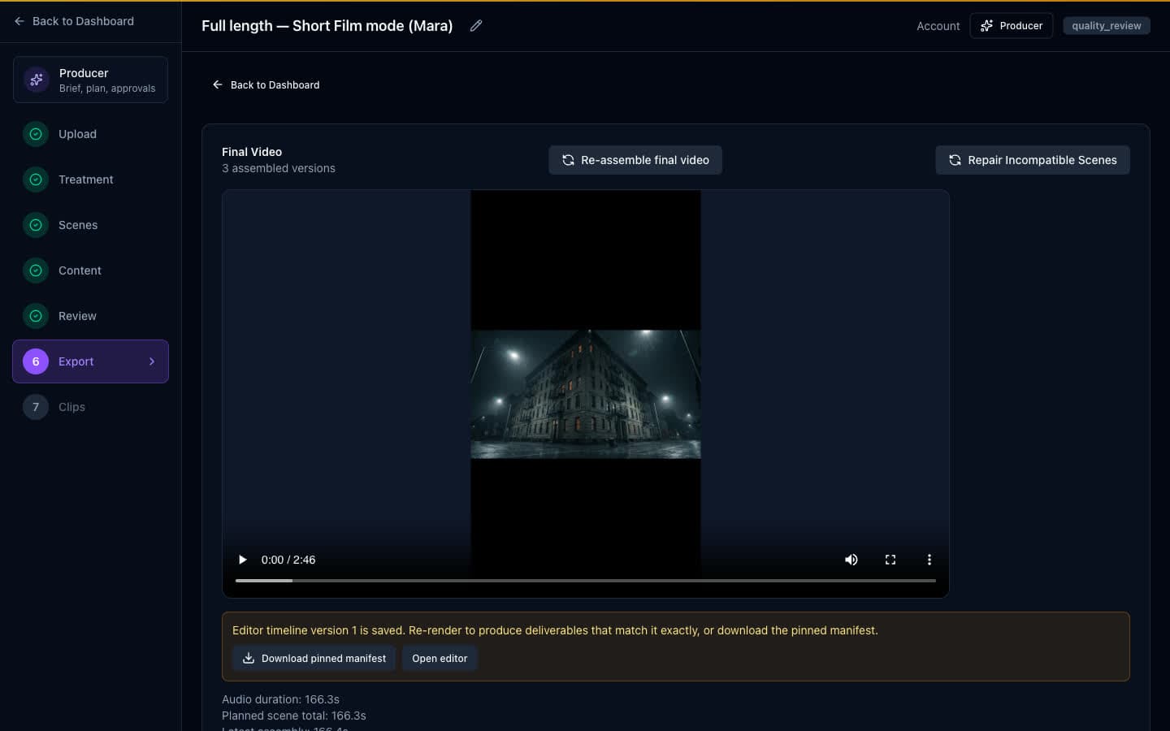Click the checkmark icon beside Upload
The width and height of the screenshot is (1170, 731).
pos(36,134)
